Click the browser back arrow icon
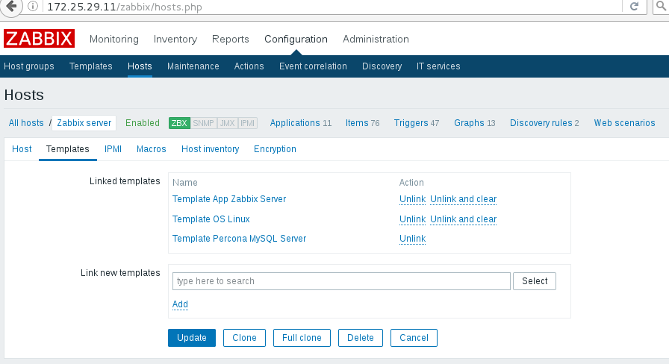 click(x=11, y=6)
